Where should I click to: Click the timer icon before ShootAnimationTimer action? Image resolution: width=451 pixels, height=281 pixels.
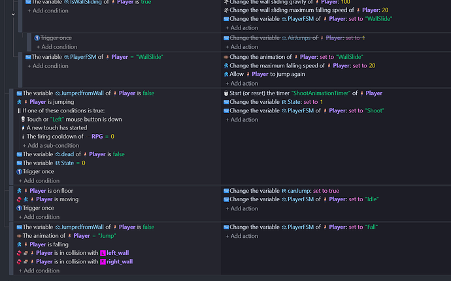[x=226, y=93]
